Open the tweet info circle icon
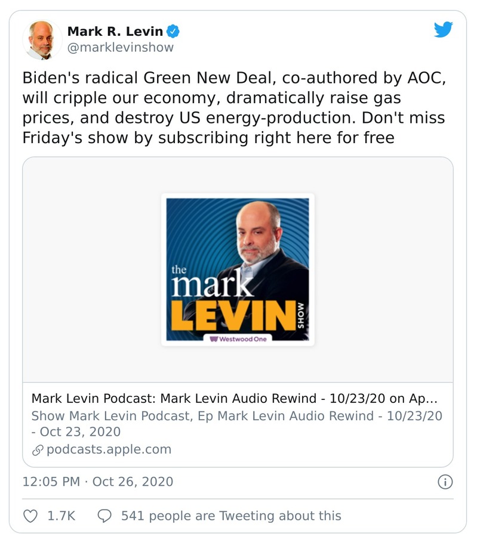The height and width of the screenshot is (543, 477). (445, 482)
